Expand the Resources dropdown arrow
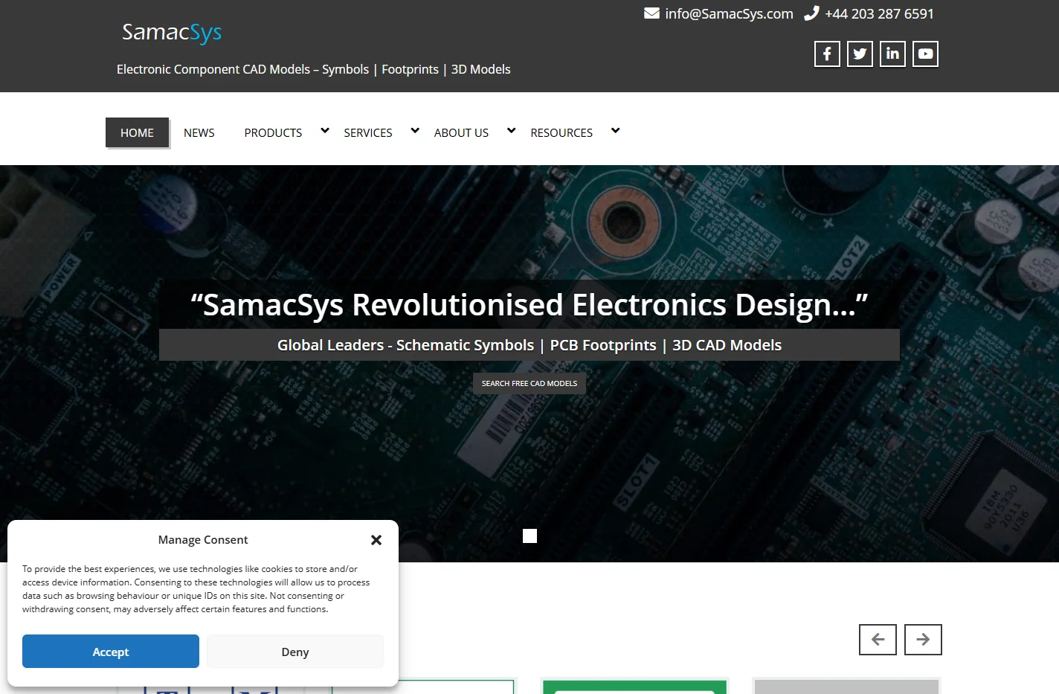The height and width of the screenshot is (694, 1059). (615, 131)
